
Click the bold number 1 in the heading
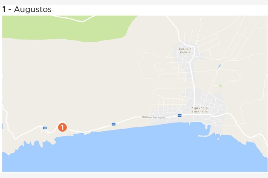pos(4,9)
